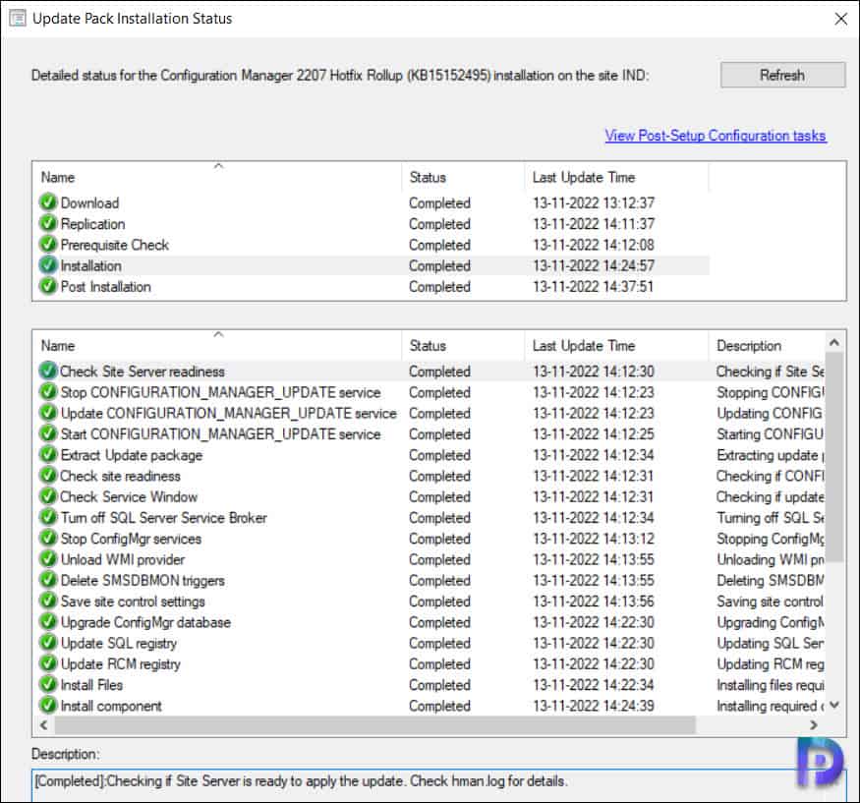
Task: Click the icon beside Extract Update package
Action: [x=48, y=454]
